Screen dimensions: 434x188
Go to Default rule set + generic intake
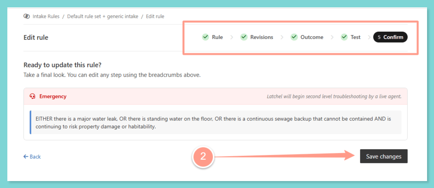point(103,16)
